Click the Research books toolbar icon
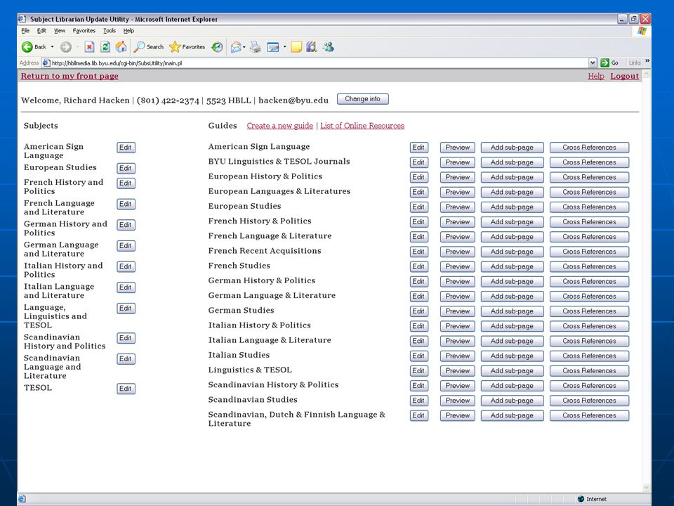The image size is (674, 506). pos(311,47)
